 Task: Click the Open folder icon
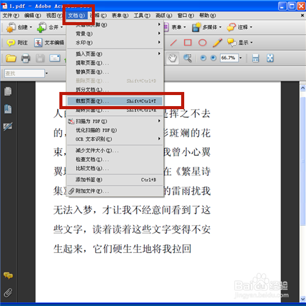point(11,58)
